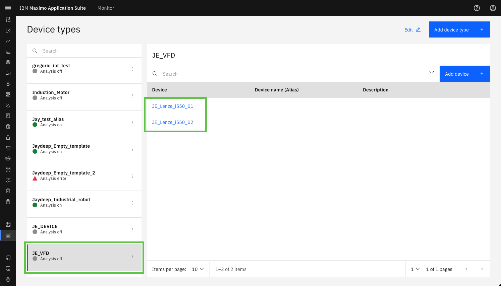Open overflow menu for Jaydeep_Industrial_robot
This screenshot has height=286, width=501.
pos(132,203)
